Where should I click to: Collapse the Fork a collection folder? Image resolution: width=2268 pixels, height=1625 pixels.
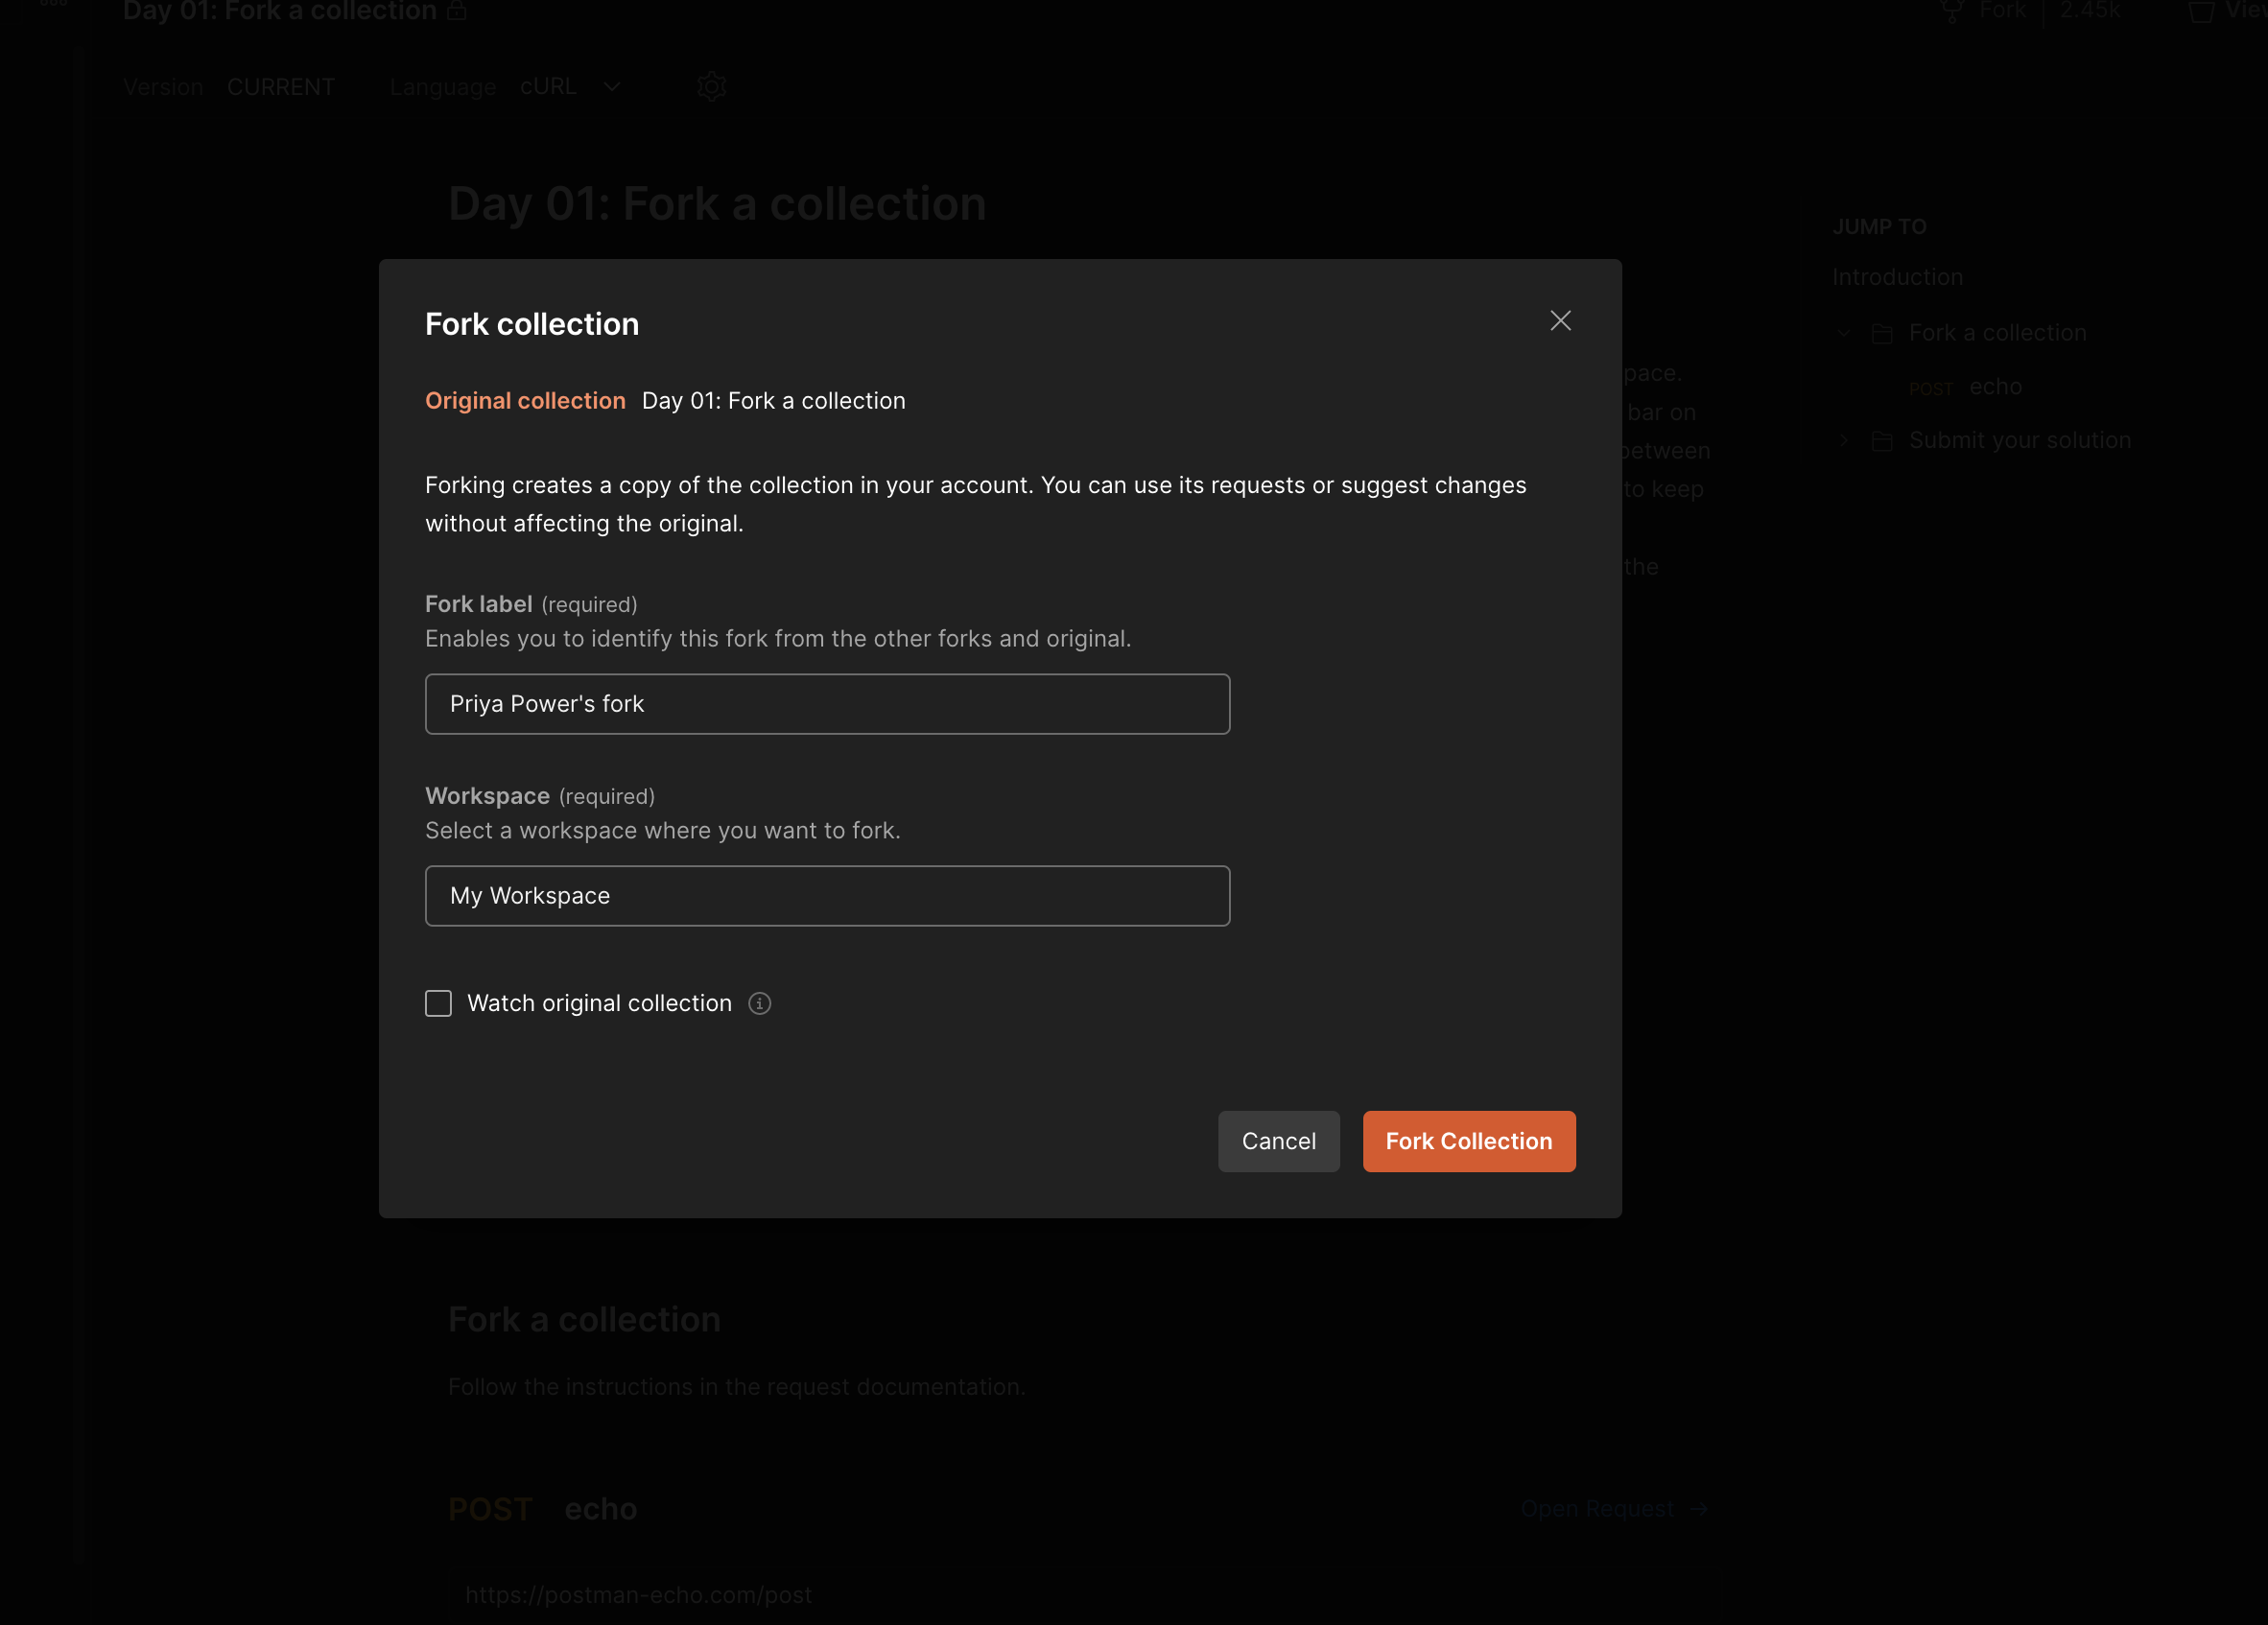[x=1844, y=333]
